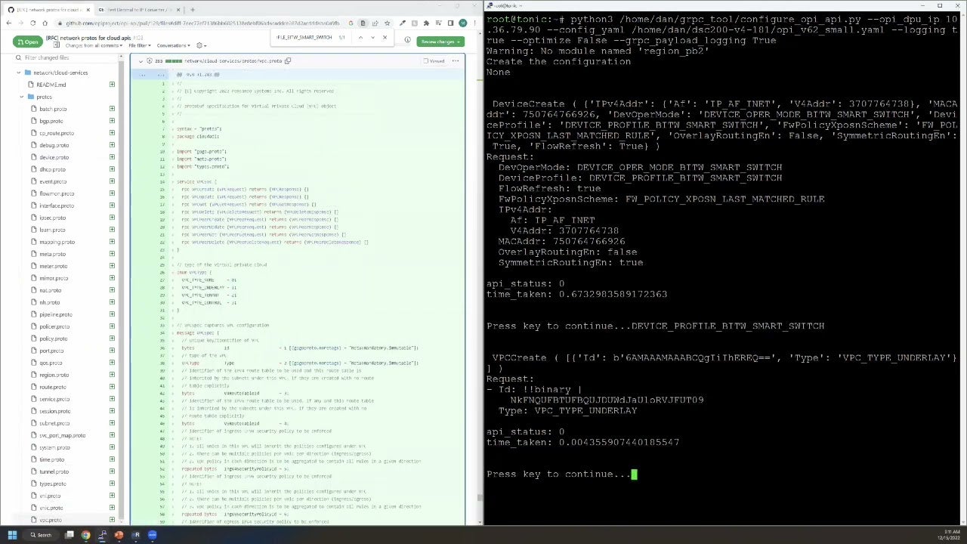The image size is (967, 544).
Task: Open Changes from all commits dropdown
Action: [94, 45]
